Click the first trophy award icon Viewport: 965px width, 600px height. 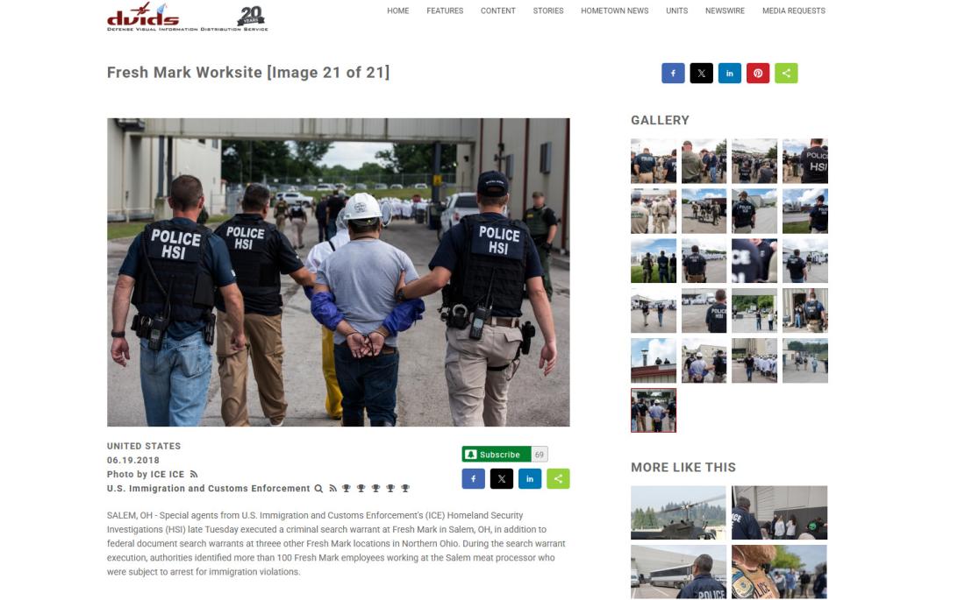(x=347, y=489)
